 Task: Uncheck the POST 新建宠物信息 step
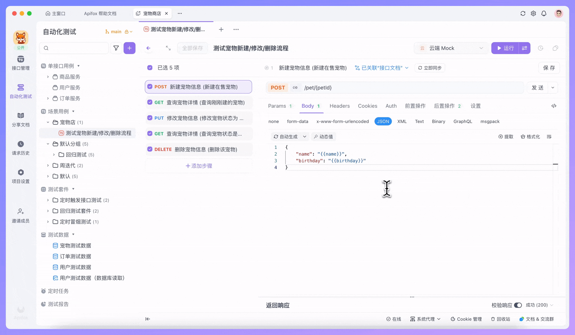tap(150, 87)
